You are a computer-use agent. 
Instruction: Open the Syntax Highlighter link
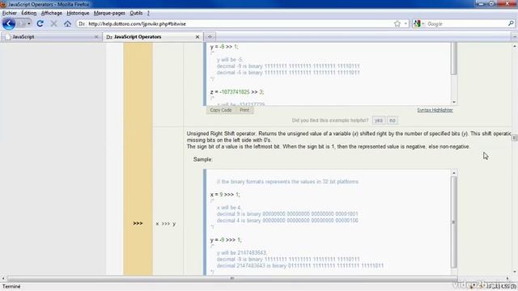(x=435, y=110)
